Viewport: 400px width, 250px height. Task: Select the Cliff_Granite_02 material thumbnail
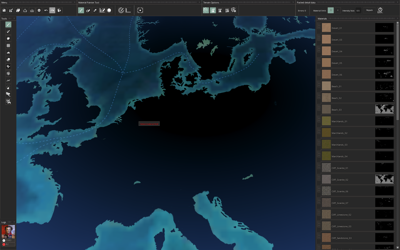click(x=326, y=179)
